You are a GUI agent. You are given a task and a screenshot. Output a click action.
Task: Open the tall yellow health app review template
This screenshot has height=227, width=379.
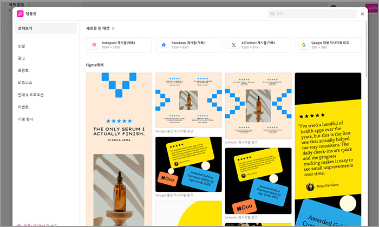(x=328, y=149)
